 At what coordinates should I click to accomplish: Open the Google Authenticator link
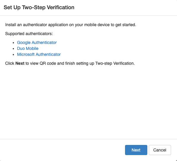[37, 42]
